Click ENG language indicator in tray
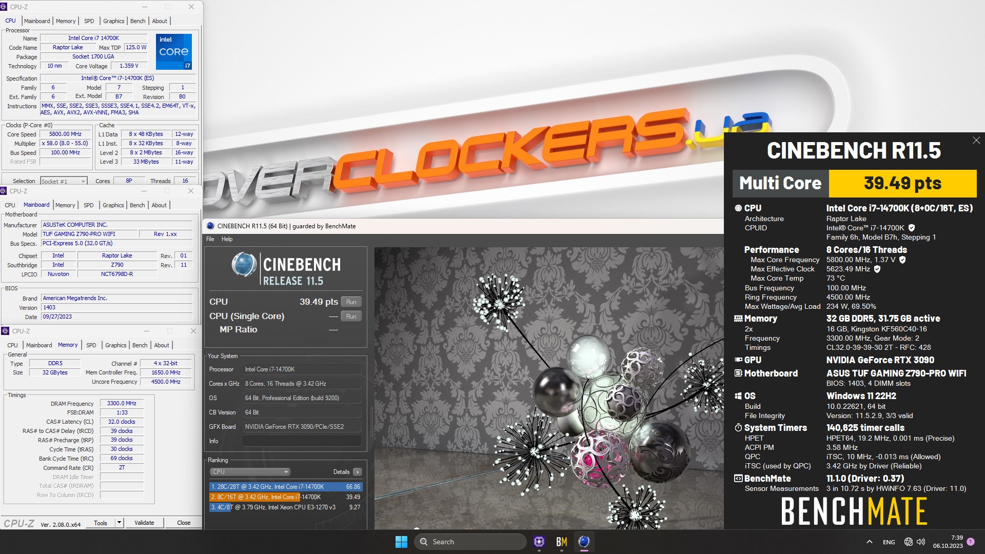This screenshot has width=985, height=554. (x=889, y=542)
